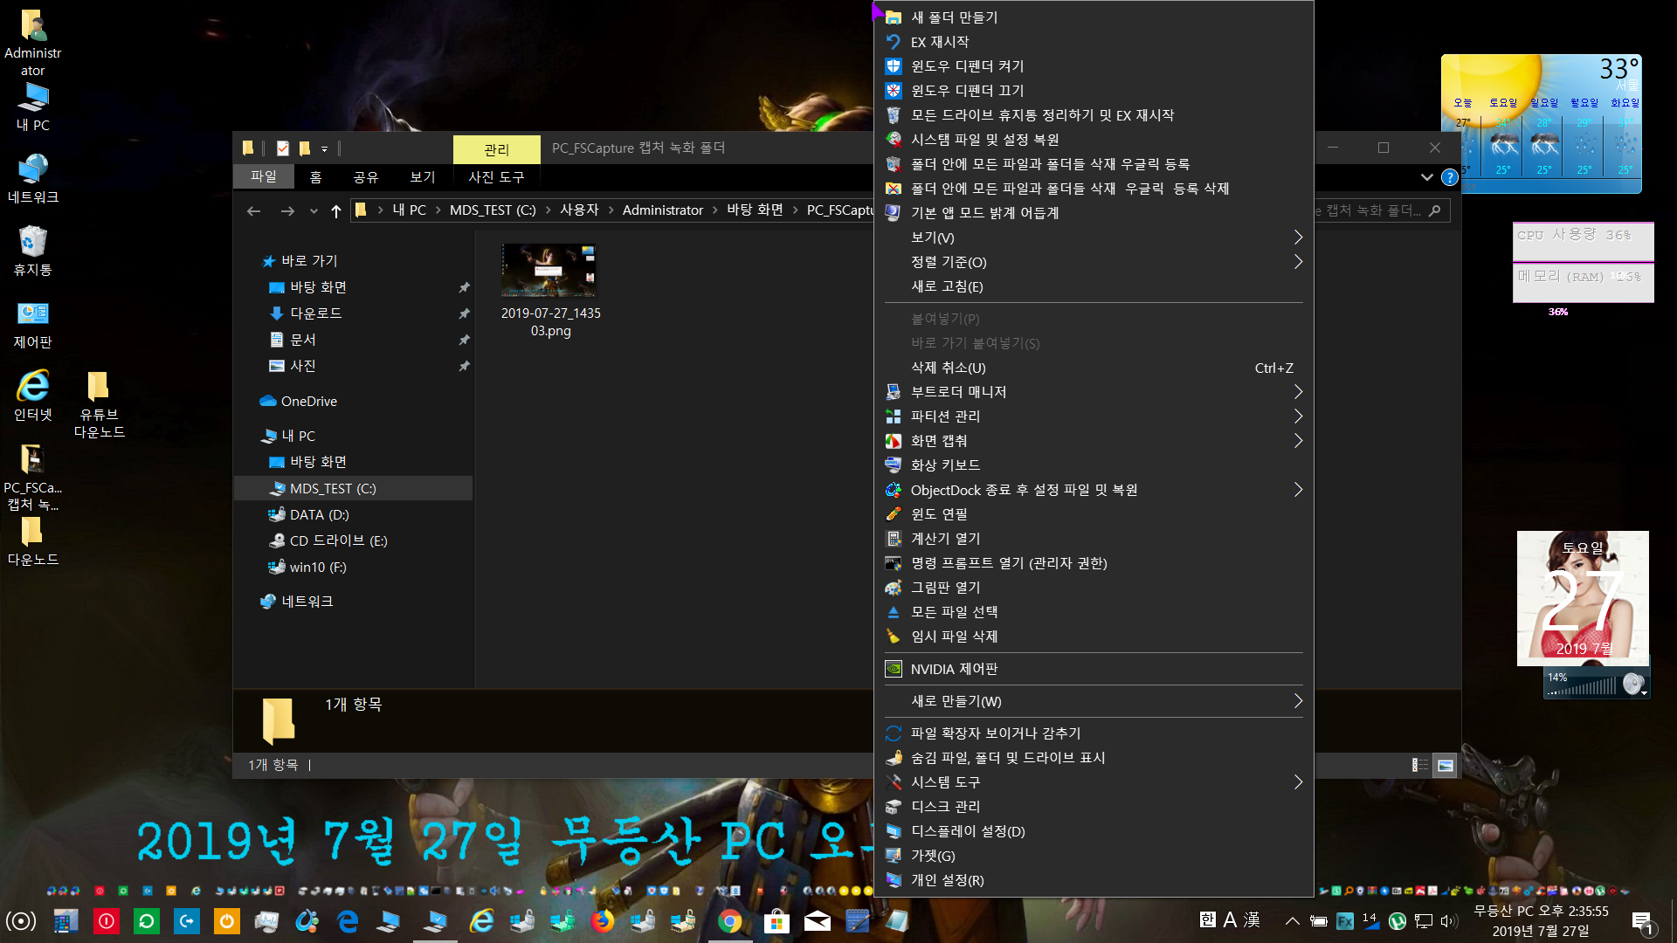
Task: Switch Explorer to large icons view
Action: [1446, 766]
